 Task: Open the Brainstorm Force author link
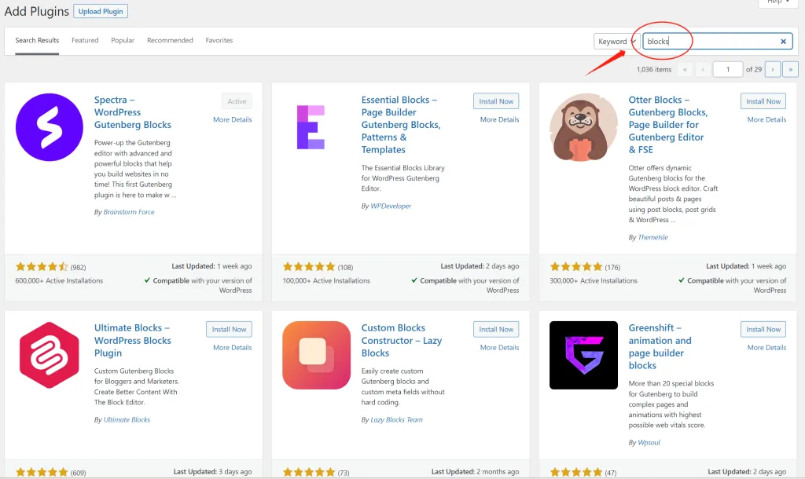[x=129, y=212]
